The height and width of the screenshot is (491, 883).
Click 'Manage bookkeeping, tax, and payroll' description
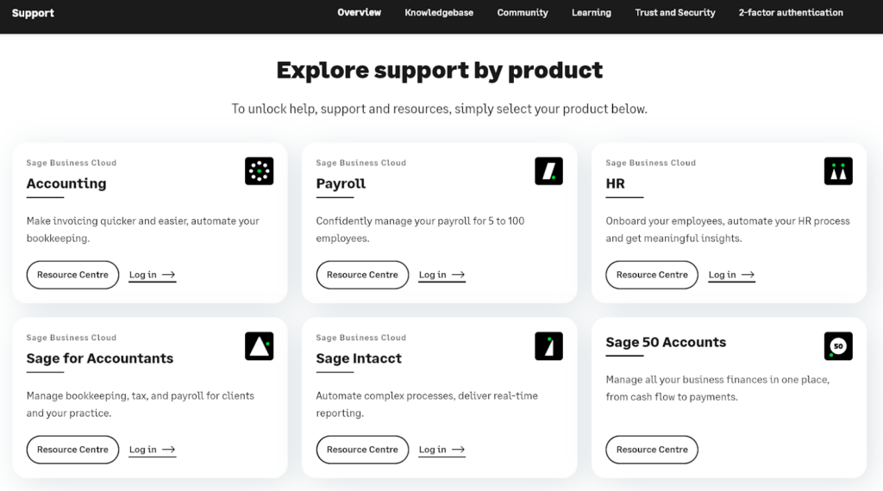coord(141,404)
